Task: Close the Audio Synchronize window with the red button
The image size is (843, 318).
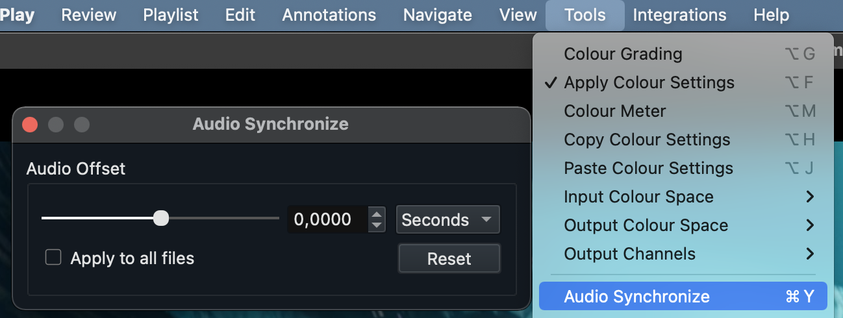Action: (30, 124)
